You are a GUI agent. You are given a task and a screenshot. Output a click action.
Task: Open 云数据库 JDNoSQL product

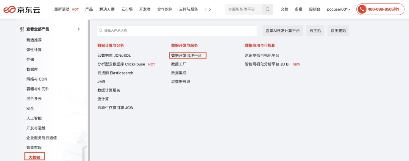[114, 56]
